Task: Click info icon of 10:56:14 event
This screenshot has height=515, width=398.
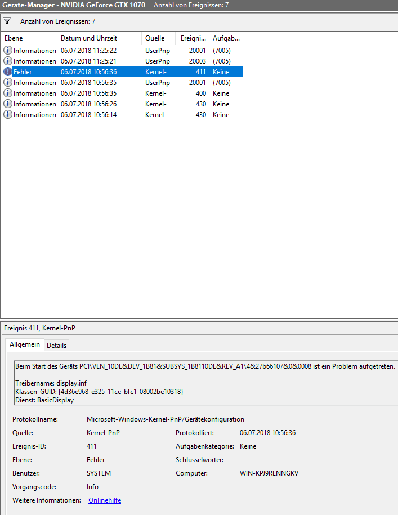Action: [7, 115]
